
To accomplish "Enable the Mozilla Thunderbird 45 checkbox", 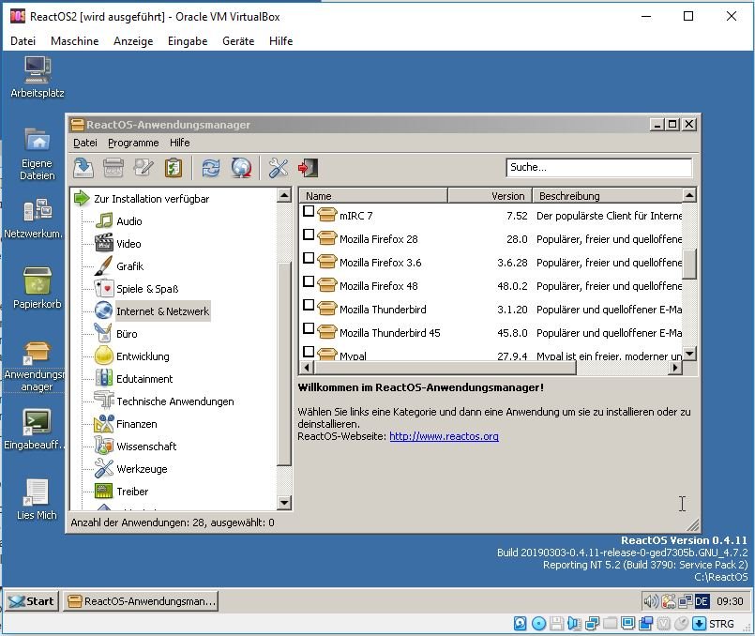I will 309,330.
